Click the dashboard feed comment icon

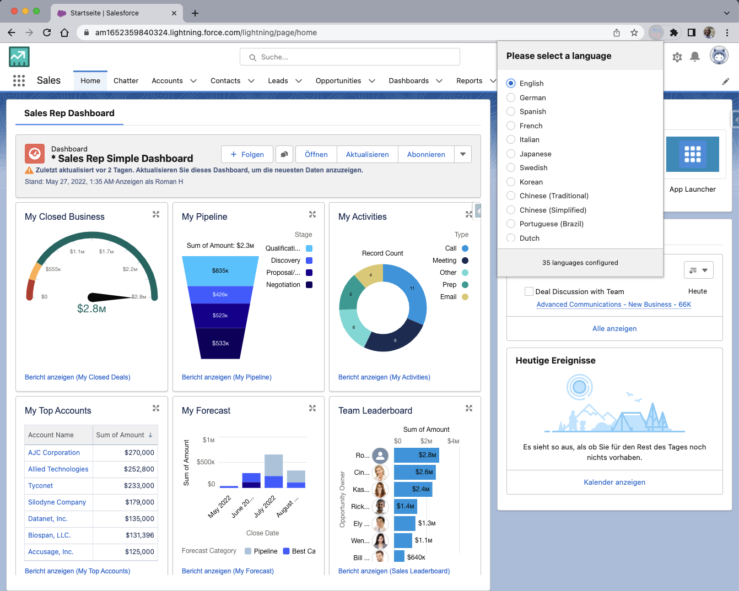284,154
